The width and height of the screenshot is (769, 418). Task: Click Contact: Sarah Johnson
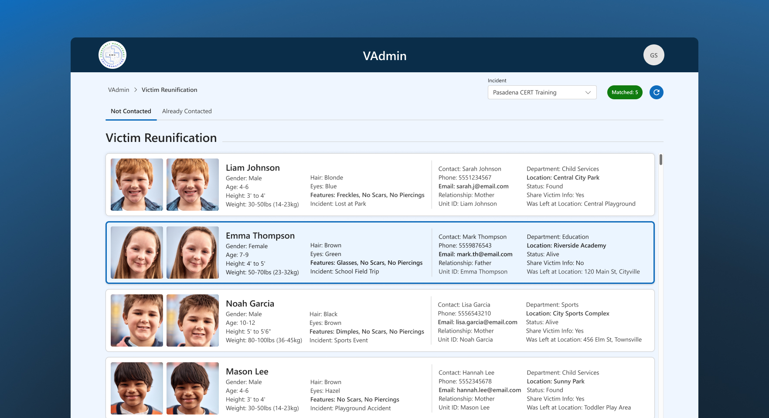pos(470,169)
